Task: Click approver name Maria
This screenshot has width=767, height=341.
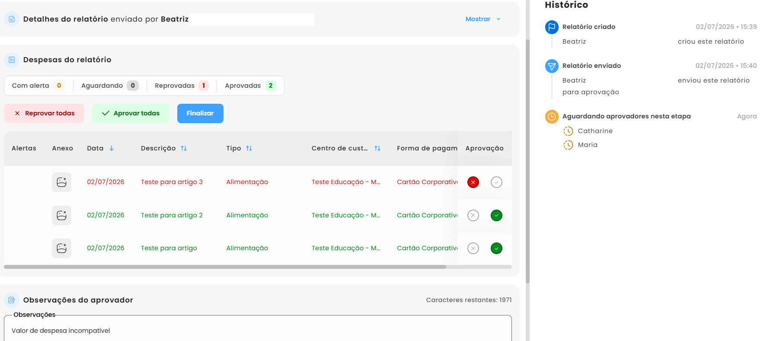Action: [x=588, y=145]
